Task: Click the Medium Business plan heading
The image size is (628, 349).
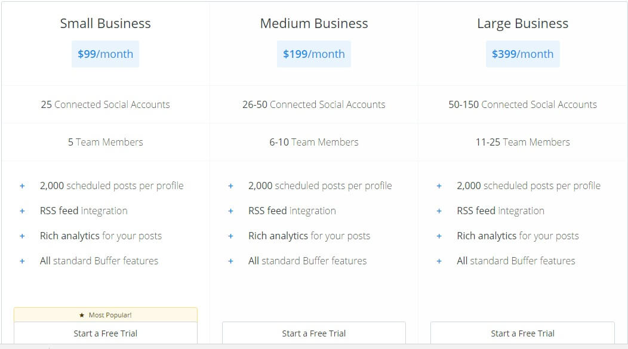Action: (314, 24)
